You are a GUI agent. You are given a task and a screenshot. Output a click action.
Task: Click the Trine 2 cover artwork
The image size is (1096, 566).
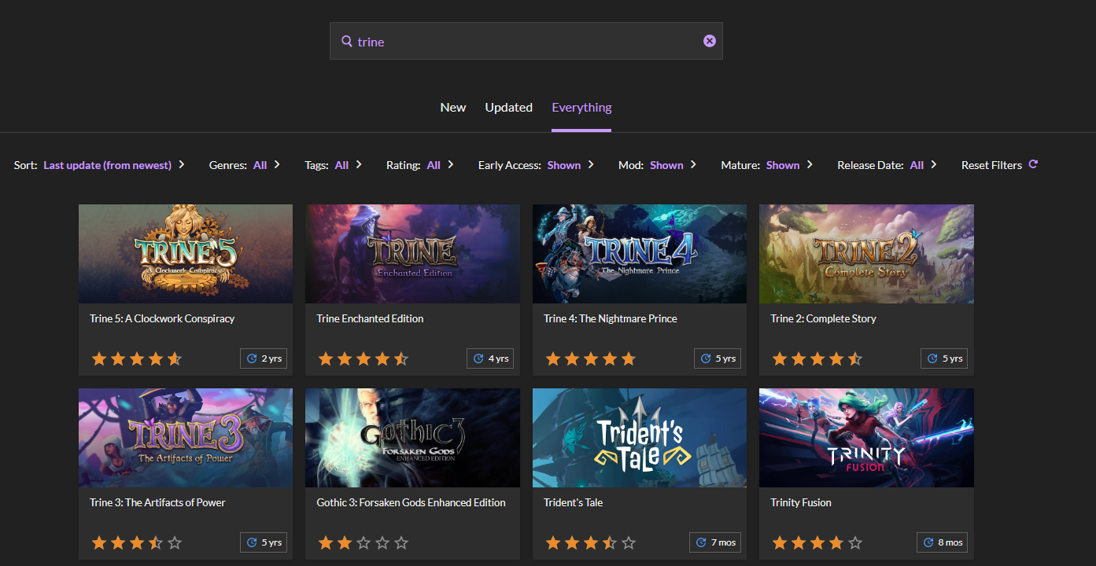(866, 254)
